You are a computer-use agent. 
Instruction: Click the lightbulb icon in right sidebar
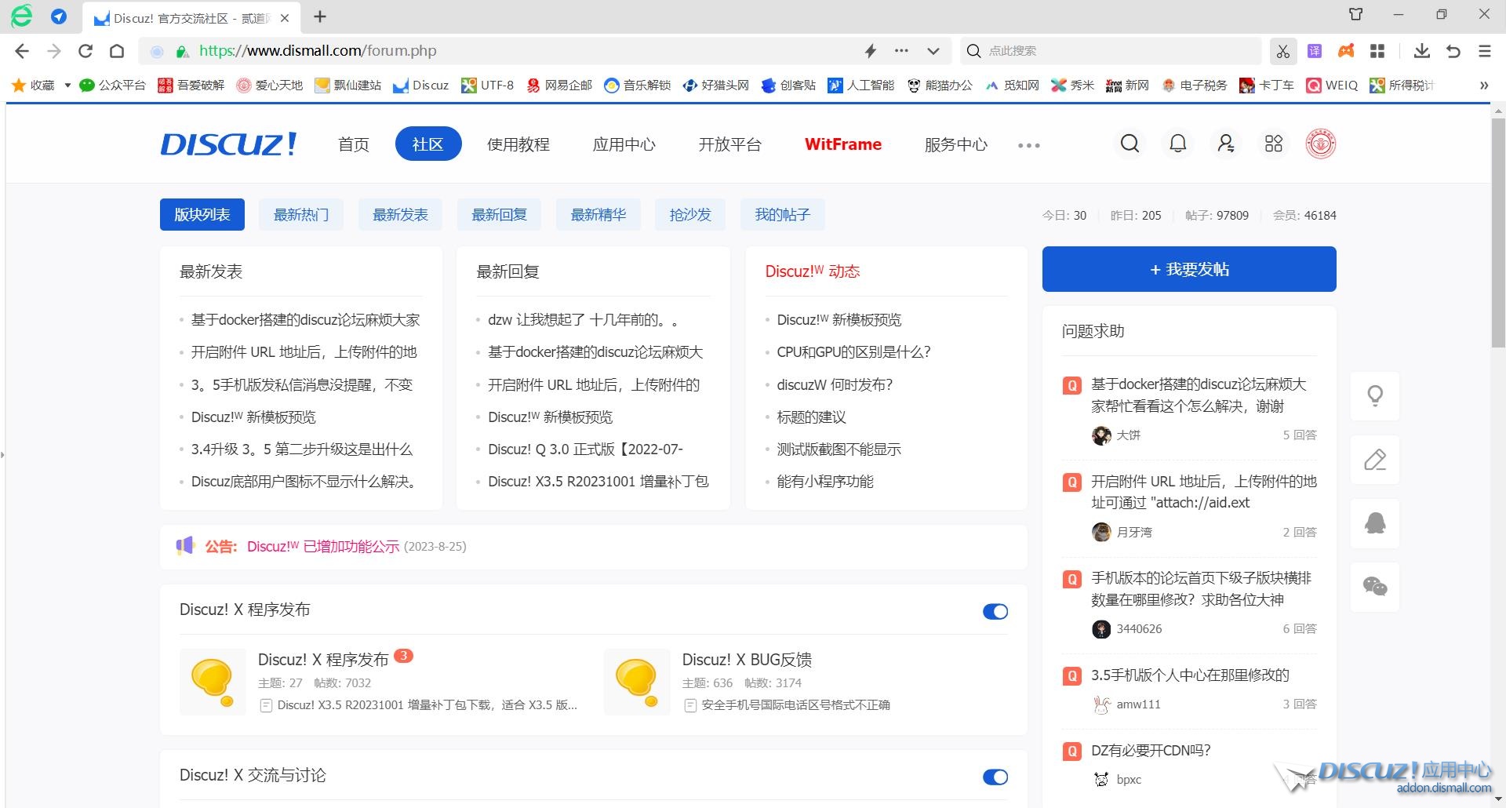[1375, 396]
